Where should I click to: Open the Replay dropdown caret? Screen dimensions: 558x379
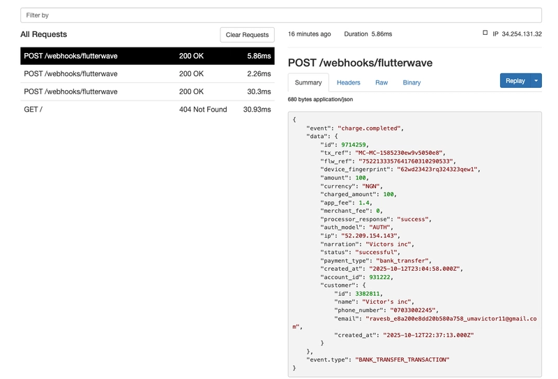point(536,81)
